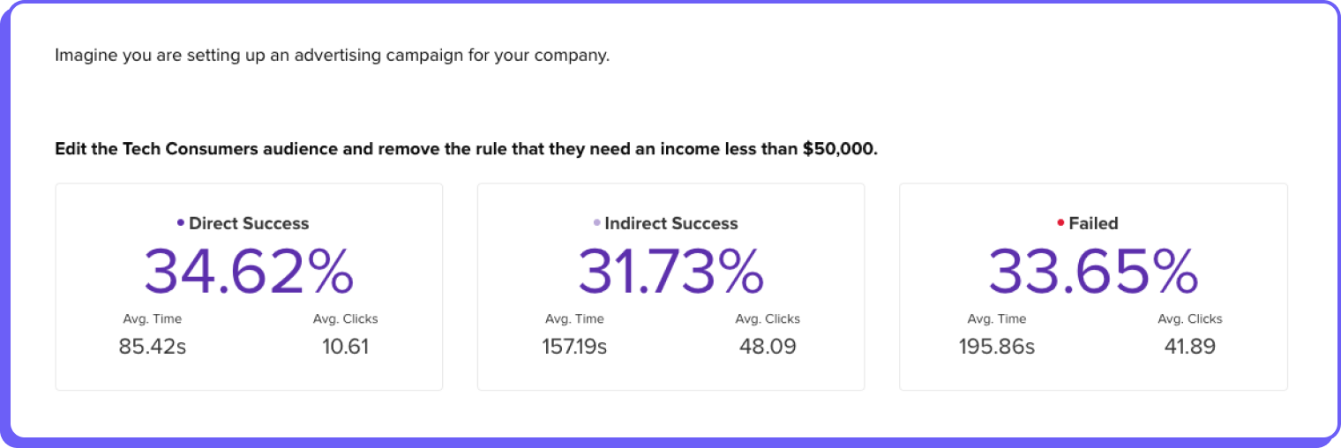Click the 10.61 average clicks value
1341x448 pixels.
coord(345,347)
